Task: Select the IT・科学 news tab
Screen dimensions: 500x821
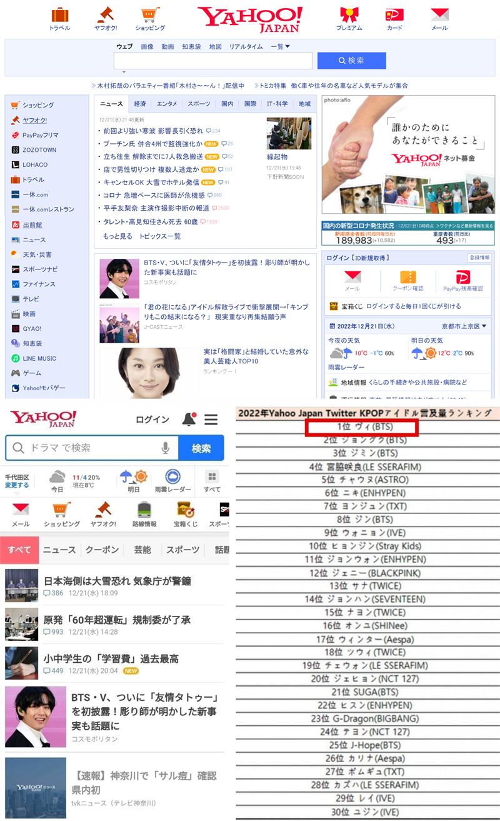Action: coord(277,104)
